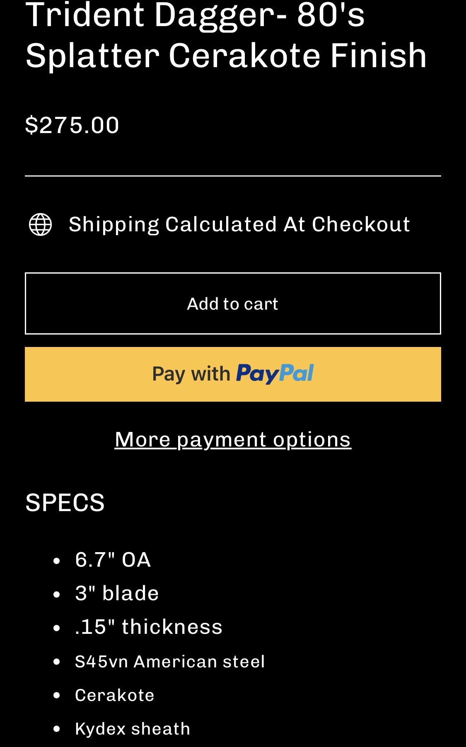Click the $275.00 price
Screen dimensions: 466x747
click(x=72, y=125)
